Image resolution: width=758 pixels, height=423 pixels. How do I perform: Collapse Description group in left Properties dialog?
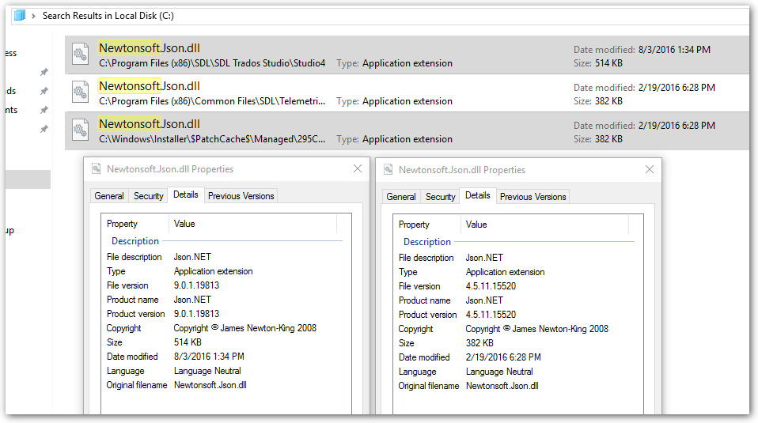(x=135, y=241)
